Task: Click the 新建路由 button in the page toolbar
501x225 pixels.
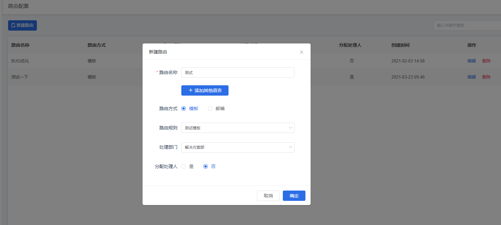Action: pos(22,25)
